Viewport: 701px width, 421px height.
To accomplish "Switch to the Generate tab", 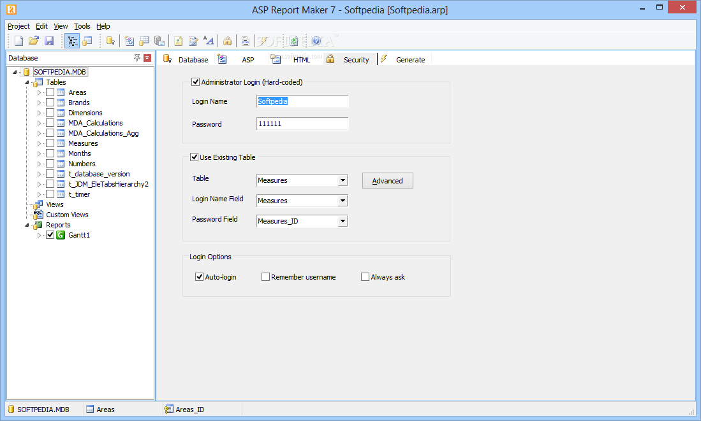I will click(403, 59).
